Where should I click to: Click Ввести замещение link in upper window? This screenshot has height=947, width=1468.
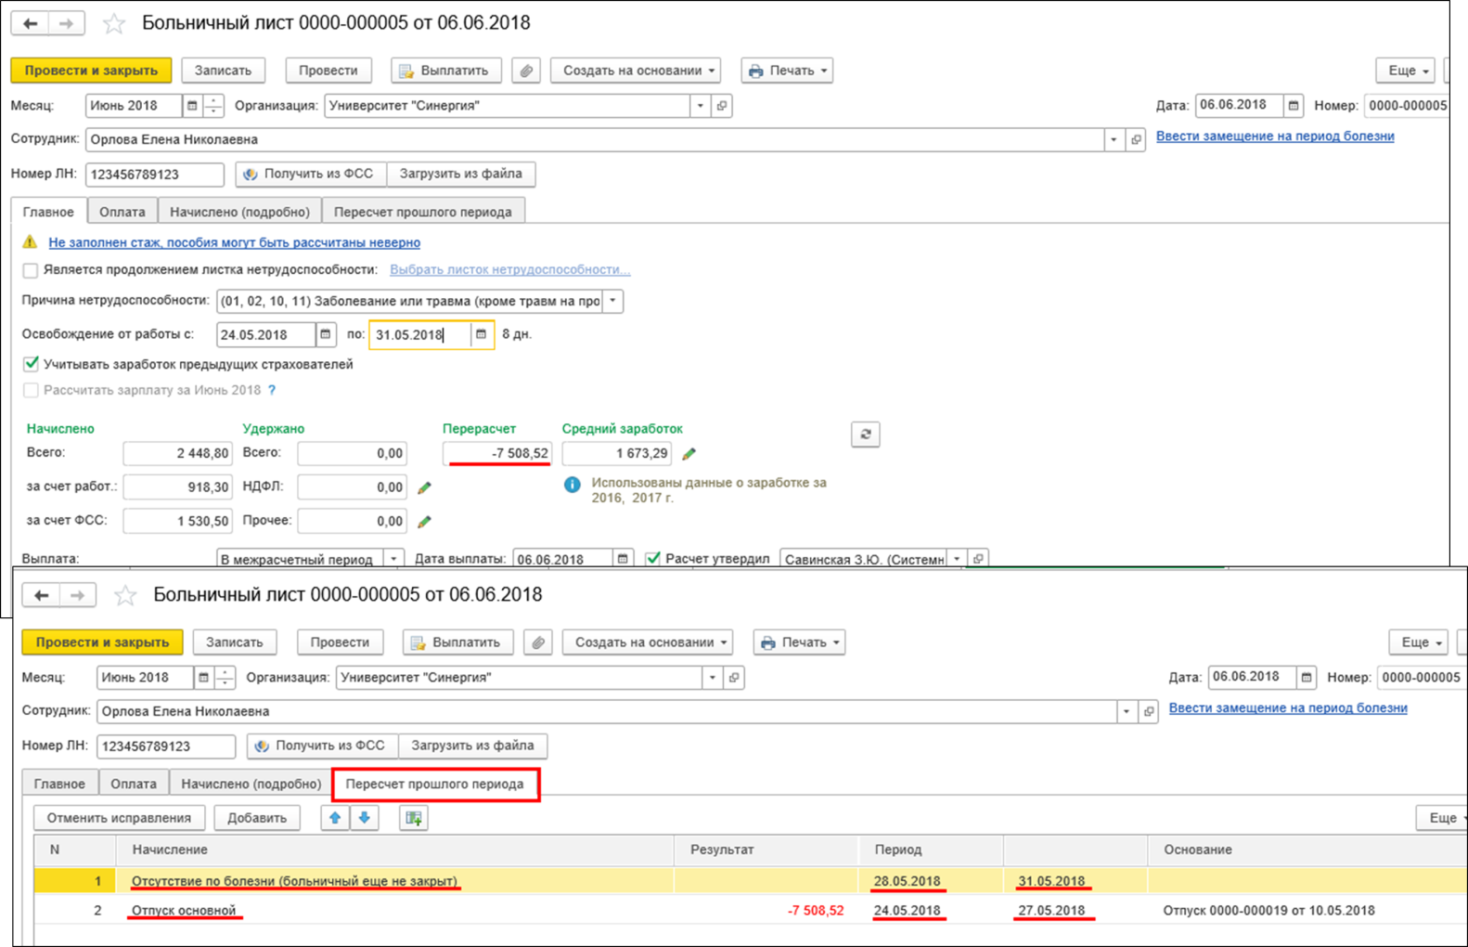coord(1275,136)
